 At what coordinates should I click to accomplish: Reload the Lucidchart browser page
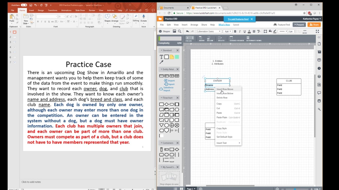pyautogui.click(x=169, y=13)
